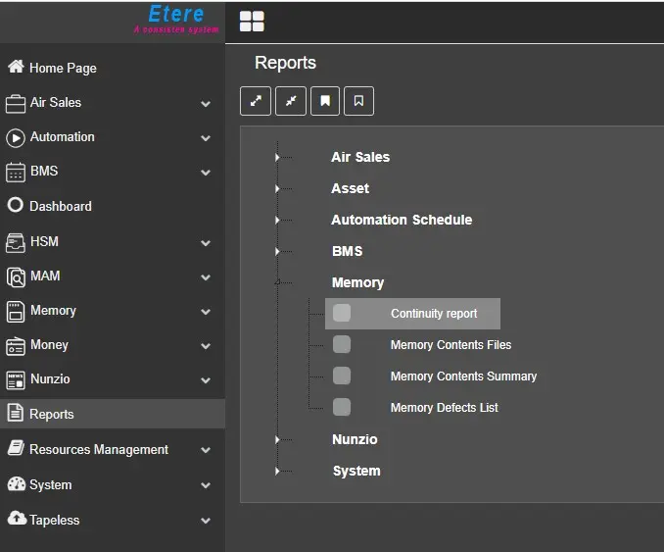The image size is (664, 552).
Task: Click the Dashboard circle icon
Action: point(16,206)
